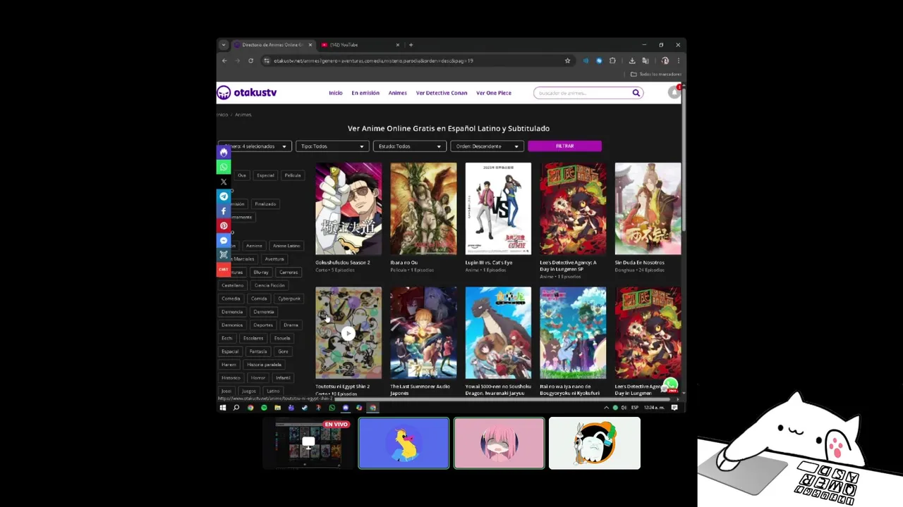
Task: Toggle the Cyberpunk genre chip
Action: point(289,299)
